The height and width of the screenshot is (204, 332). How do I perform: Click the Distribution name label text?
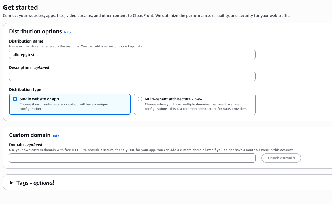(26, 41)
